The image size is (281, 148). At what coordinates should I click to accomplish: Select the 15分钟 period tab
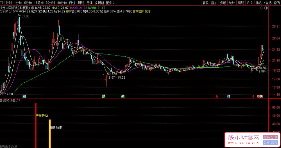coord(39,3)
